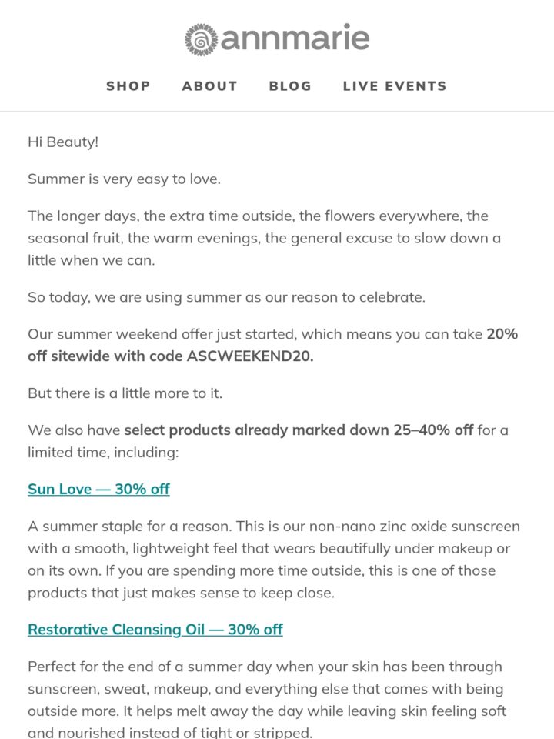This screenshot has width=554, height=739.
Task: Click the Annmarie sunflower spiral logo icon
Action: click(x=201, y=39)
